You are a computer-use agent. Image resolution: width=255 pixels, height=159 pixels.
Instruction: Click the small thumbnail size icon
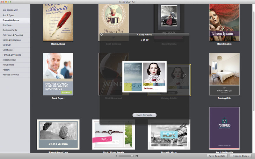pyautogui.click(x=117, y=156)
